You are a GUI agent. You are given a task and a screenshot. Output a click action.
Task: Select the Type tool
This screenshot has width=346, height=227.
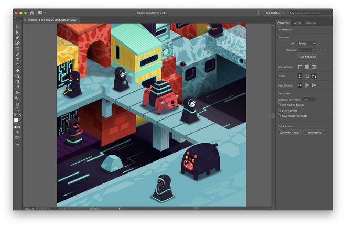[17, 60]
